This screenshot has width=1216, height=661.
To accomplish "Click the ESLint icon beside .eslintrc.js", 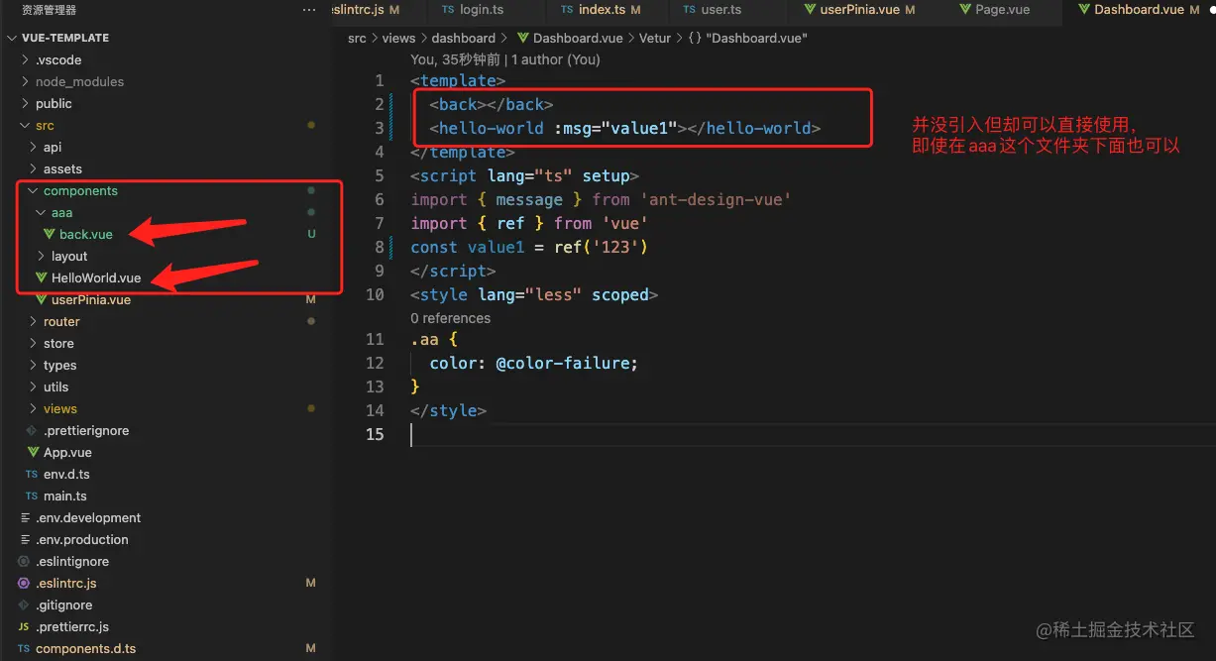I will tap(24, 583).
